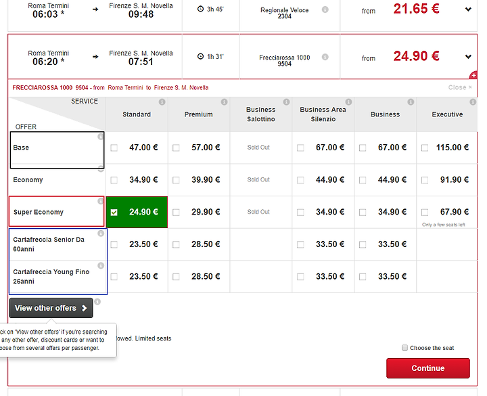Image resolution: width=487 pixels, height=396 pixels.
Task: Enable Choose the seat checkbox
Action: coord(404,347)
